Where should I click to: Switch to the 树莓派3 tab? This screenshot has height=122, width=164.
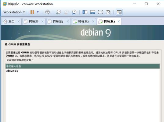(84, 21)
